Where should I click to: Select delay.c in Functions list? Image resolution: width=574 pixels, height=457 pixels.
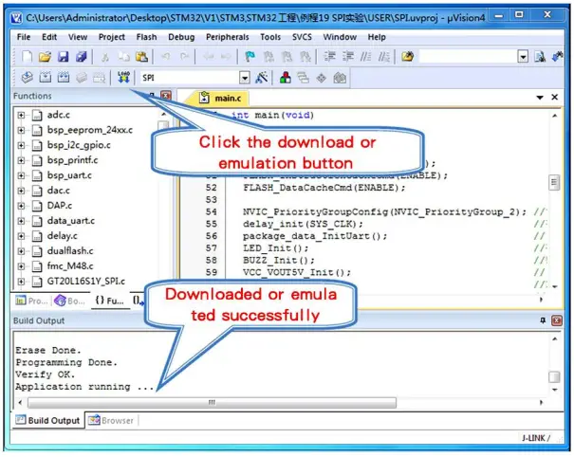[x=63, y=236]
